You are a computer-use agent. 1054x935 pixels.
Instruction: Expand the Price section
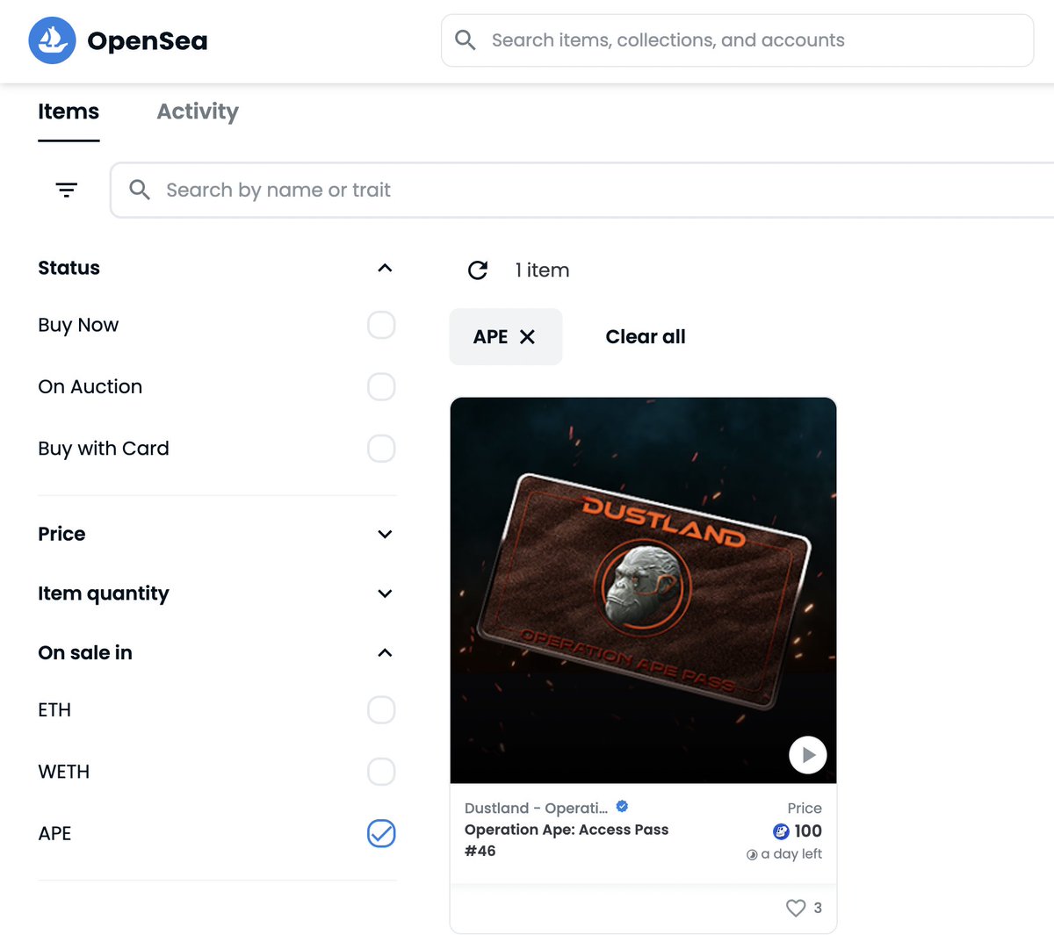point(385,534)
